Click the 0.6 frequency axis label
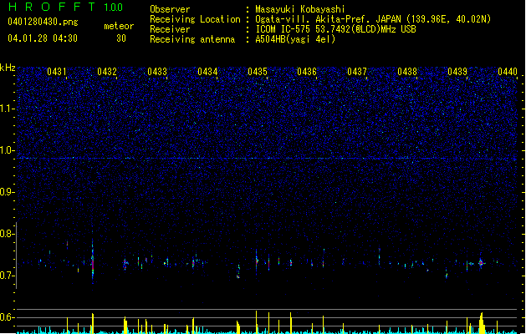This screenshot has height=334, width=526. 7,317
